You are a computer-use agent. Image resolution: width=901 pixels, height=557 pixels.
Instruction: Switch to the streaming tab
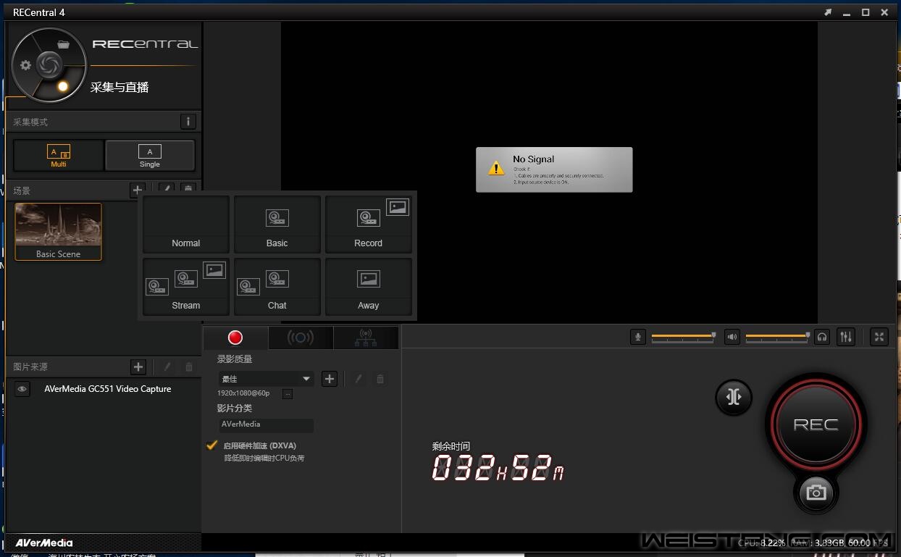[301, 338]
